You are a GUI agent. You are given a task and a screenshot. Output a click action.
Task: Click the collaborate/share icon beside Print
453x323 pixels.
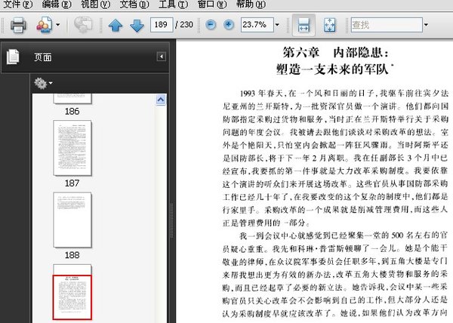[44, 26]
